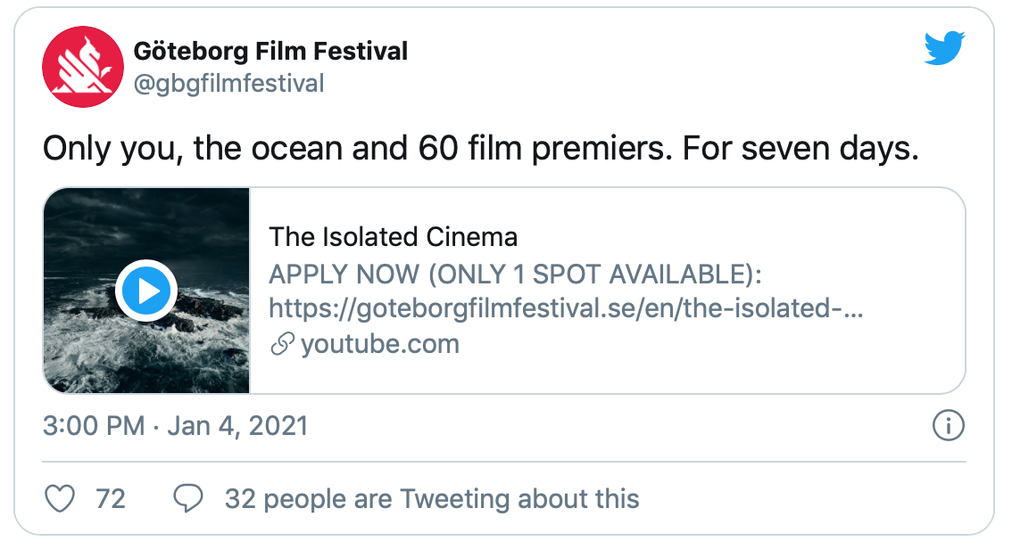Click the link chain icon beside youtube.com

click(x=282, y=344)
